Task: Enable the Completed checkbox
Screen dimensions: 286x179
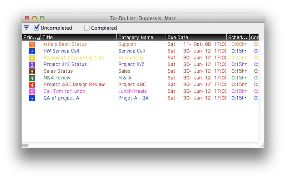Action: coord(87,28)
